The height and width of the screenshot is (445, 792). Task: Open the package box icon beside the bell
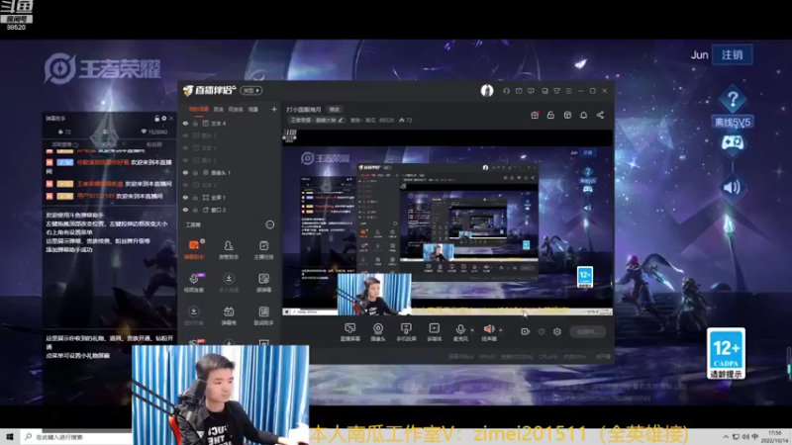click(x=567, y=115)
